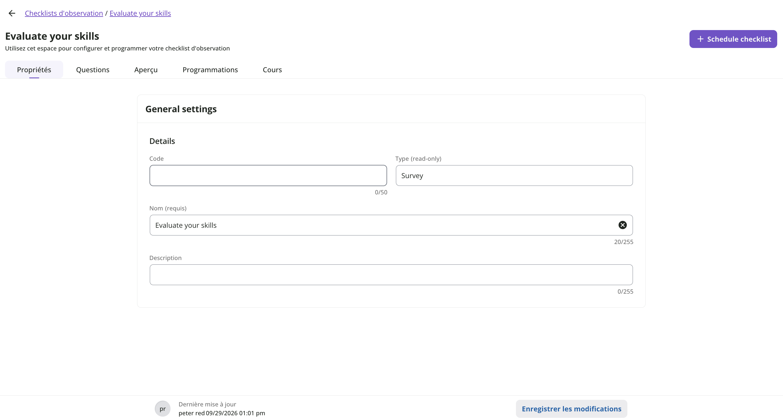783x418 pixels.
Task: Click the back arrow icon
Action: (12, 13)
